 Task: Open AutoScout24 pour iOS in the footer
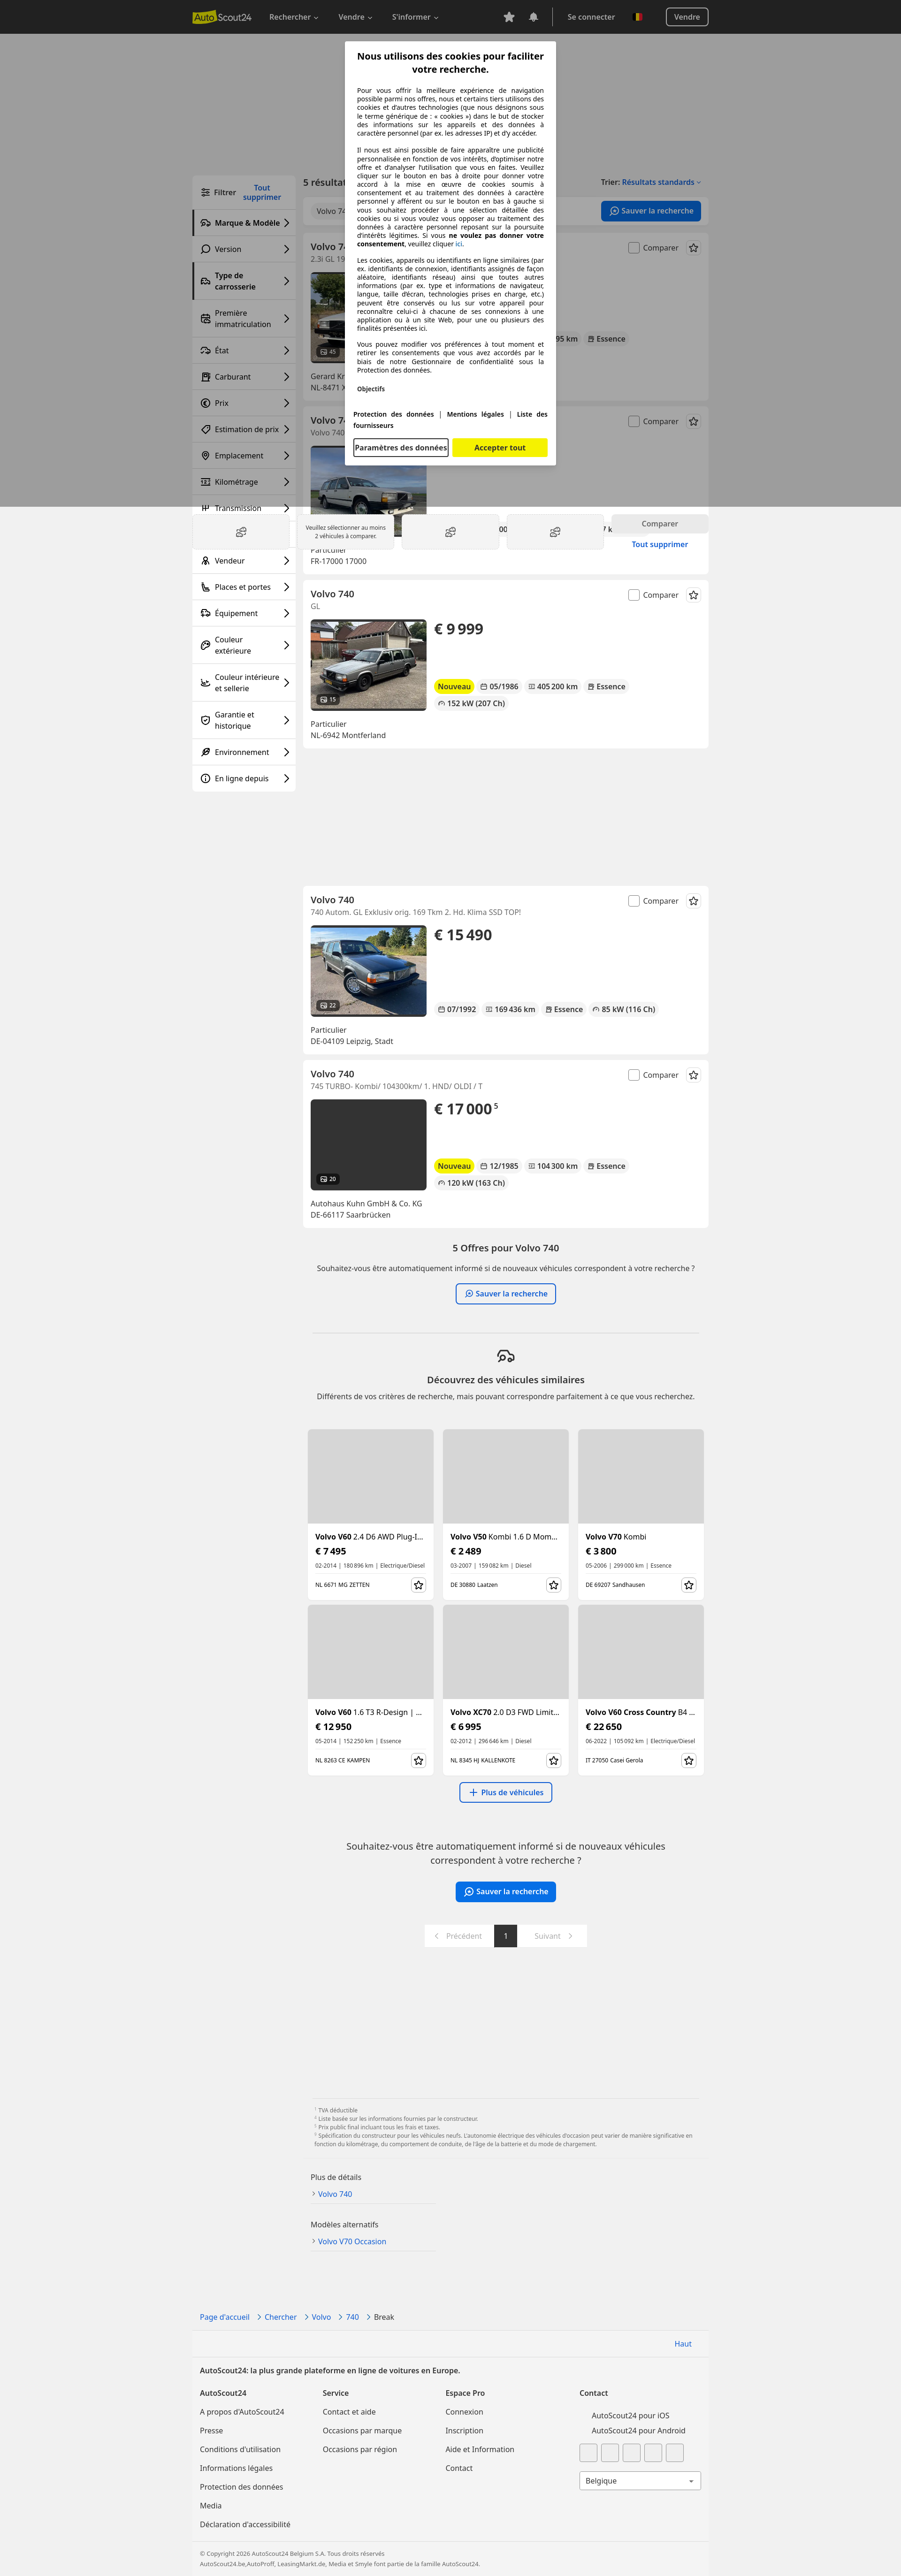click(x=630, y=2415)
